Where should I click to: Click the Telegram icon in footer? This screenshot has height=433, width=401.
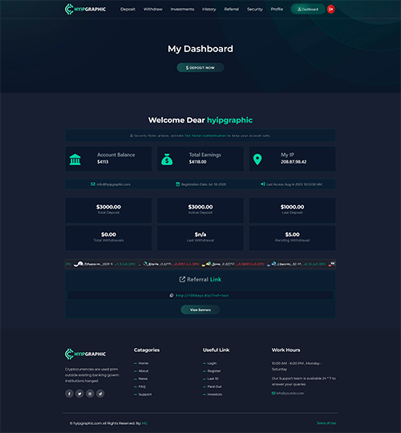click(x=100, y=394)
